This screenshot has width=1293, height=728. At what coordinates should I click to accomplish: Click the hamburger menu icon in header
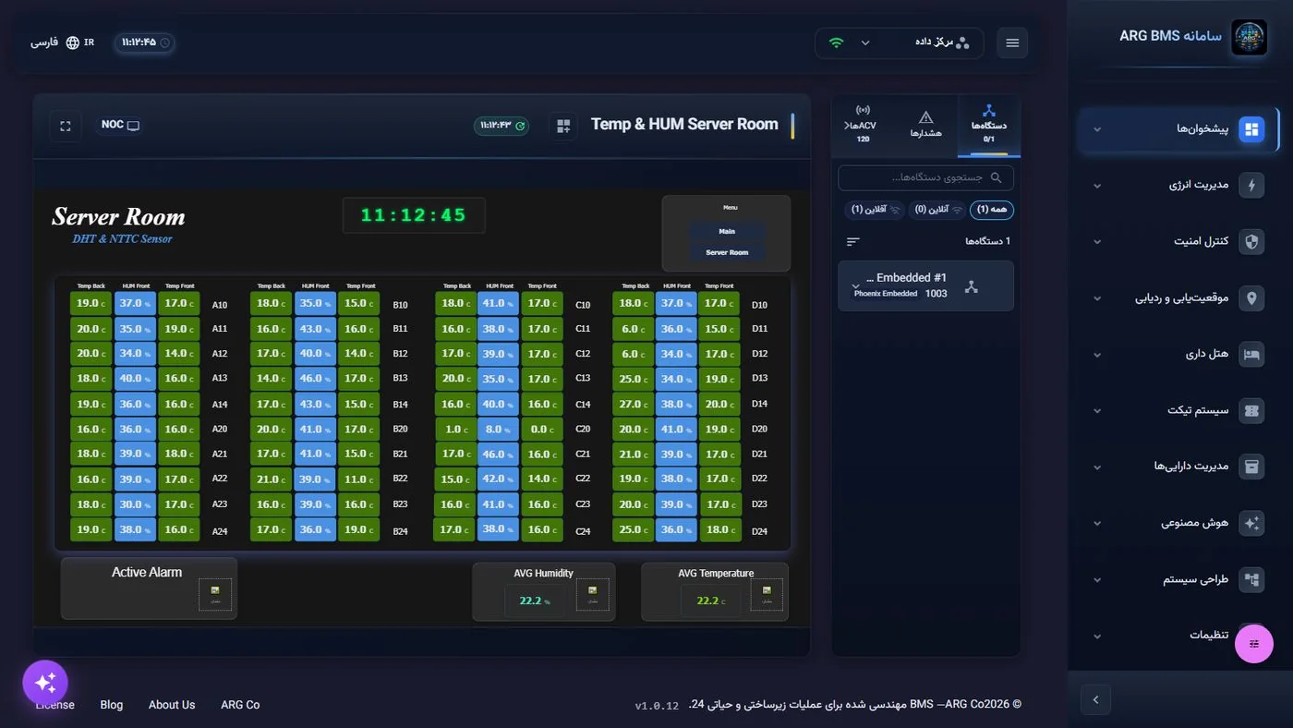1012,42
